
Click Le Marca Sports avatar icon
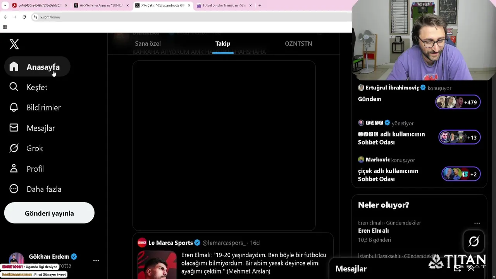pyautogui.click(x=142, y=243)
